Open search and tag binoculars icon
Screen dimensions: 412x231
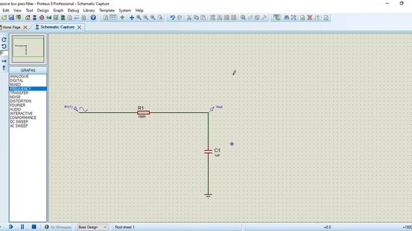coord(286,17)
